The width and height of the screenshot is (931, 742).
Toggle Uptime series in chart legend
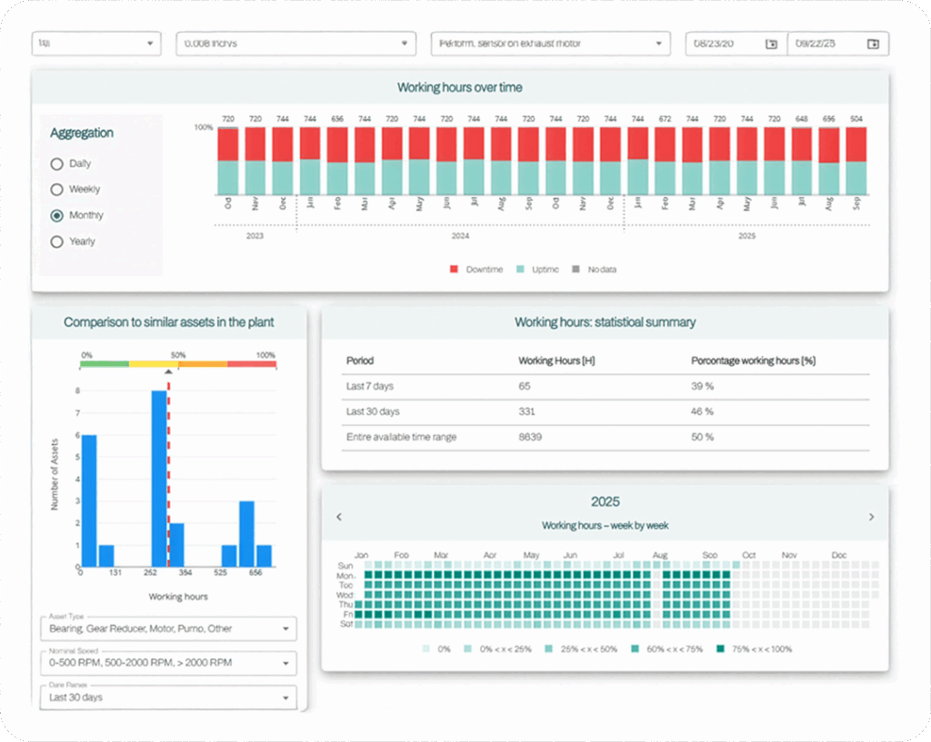tap(521, 270)
